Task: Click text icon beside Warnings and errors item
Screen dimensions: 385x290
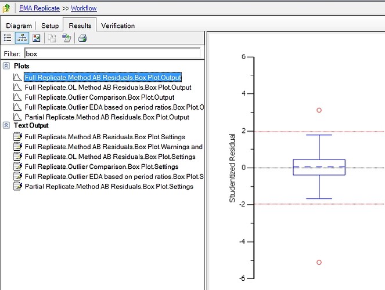Action: click(x=17, y=146)
